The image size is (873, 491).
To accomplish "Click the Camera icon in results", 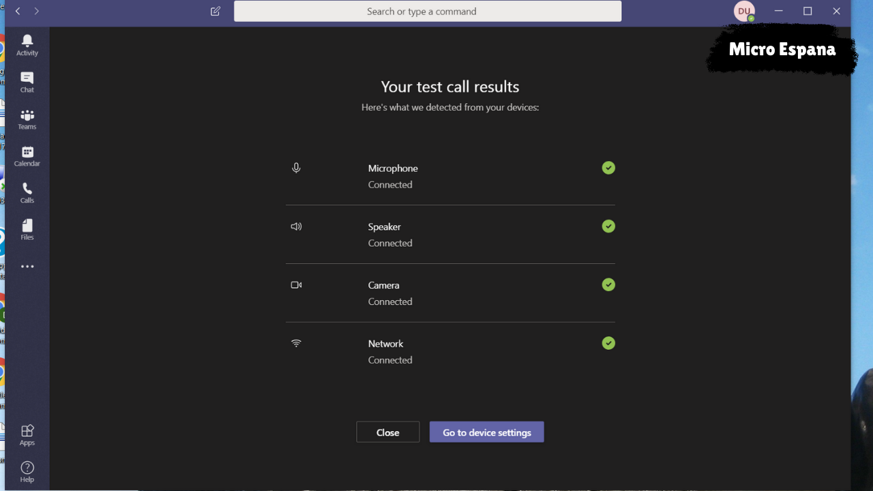I will coord(296,285).
